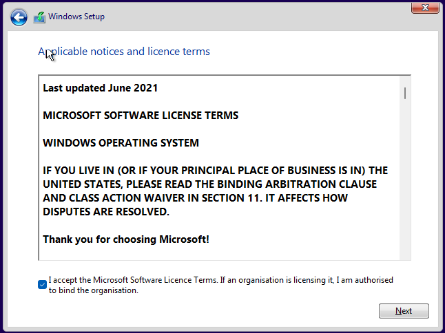Grab the licence text scrollbar thumb
Viewport: 445px width, 333px height.
point(405,94)
